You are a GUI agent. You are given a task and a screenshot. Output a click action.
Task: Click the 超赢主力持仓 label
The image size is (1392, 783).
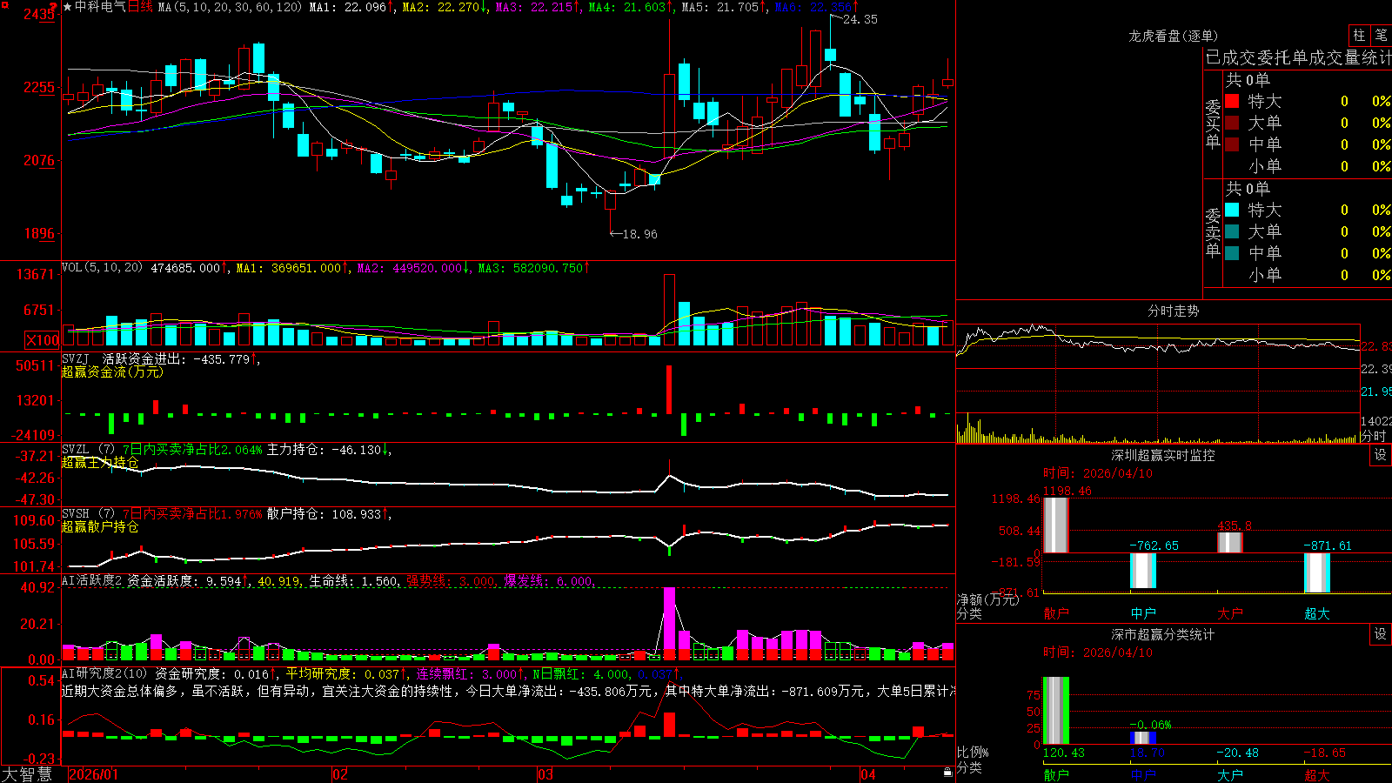(x=100, y=462)
